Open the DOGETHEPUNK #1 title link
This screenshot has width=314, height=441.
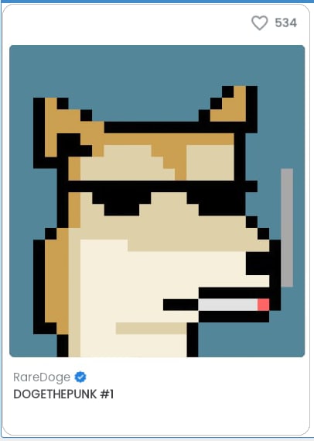point(63,394)
